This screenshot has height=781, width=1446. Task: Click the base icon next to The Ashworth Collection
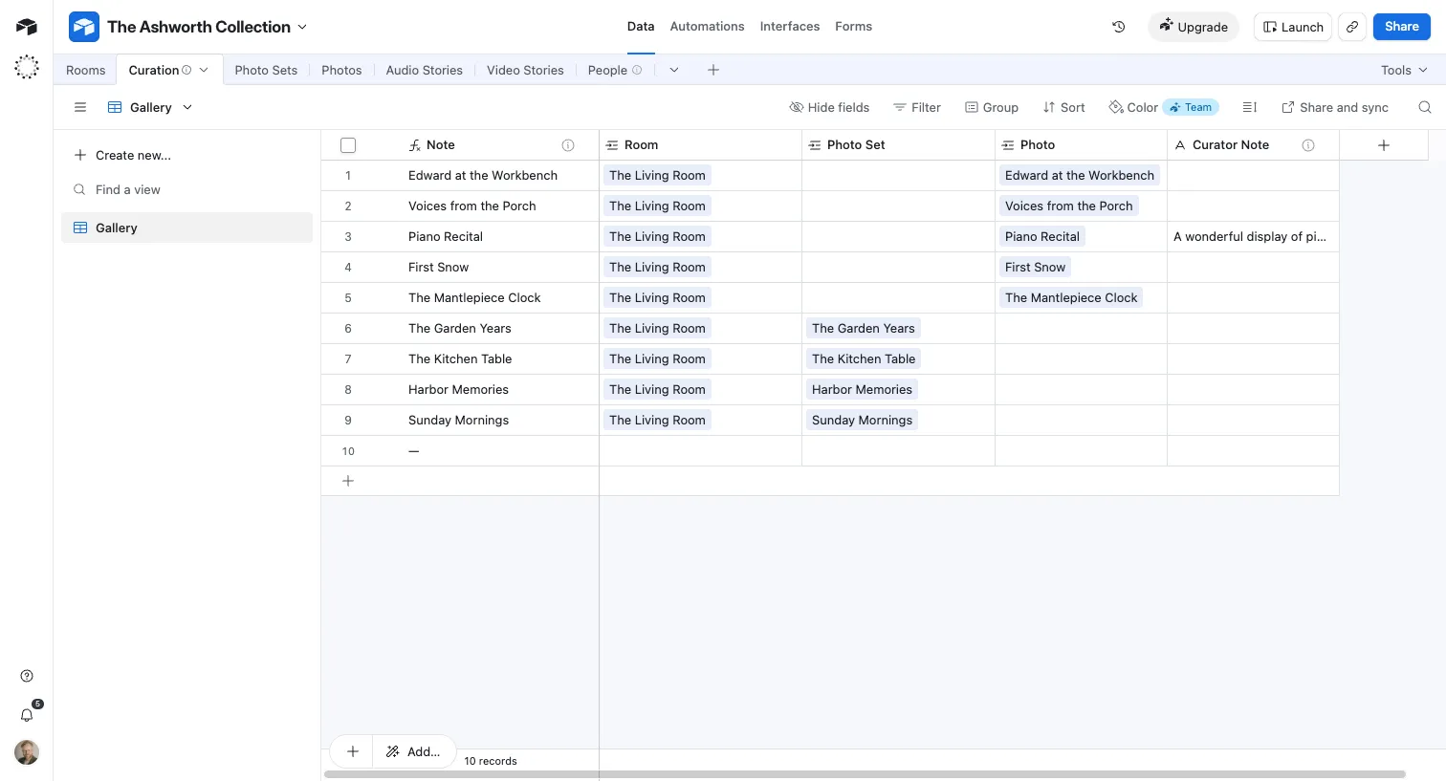84,27
